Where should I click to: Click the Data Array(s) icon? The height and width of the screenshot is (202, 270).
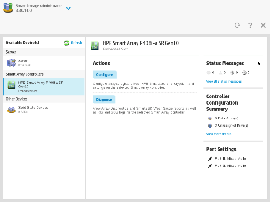coord(210,119)
